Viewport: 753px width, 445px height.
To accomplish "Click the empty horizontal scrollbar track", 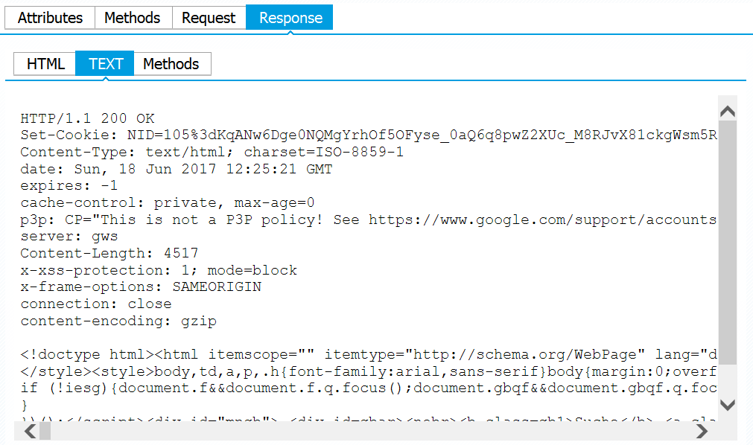I will pyautogui.click(x=371, y=431).
